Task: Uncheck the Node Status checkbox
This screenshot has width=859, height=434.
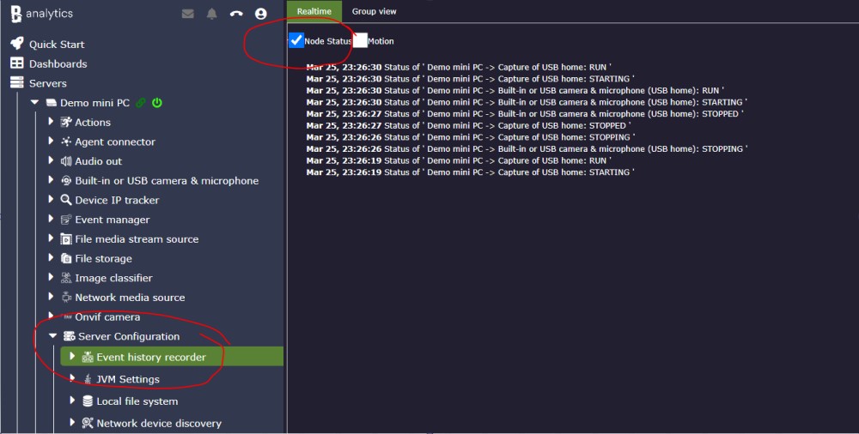Action: tap(296, 40)
